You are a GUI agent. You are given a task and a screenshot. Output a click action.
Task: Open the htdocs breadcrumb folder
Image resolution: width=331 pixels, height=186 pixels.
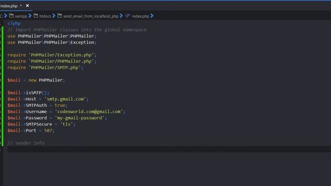45,16
